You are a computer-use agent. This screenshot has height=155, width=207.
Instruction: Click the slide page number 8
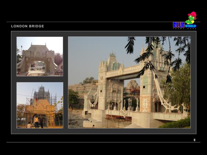(194, 140)
